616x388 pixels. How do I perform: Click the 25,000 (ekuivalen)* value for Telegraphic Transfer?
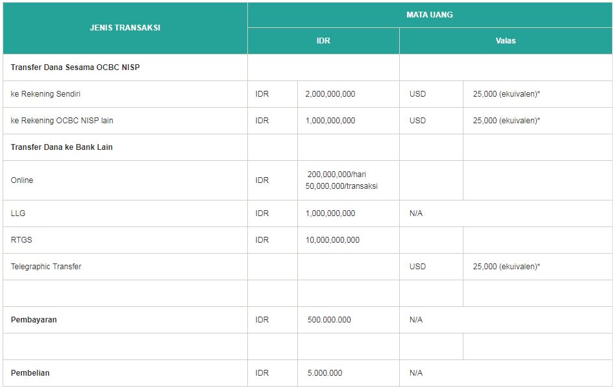[506, 267]
